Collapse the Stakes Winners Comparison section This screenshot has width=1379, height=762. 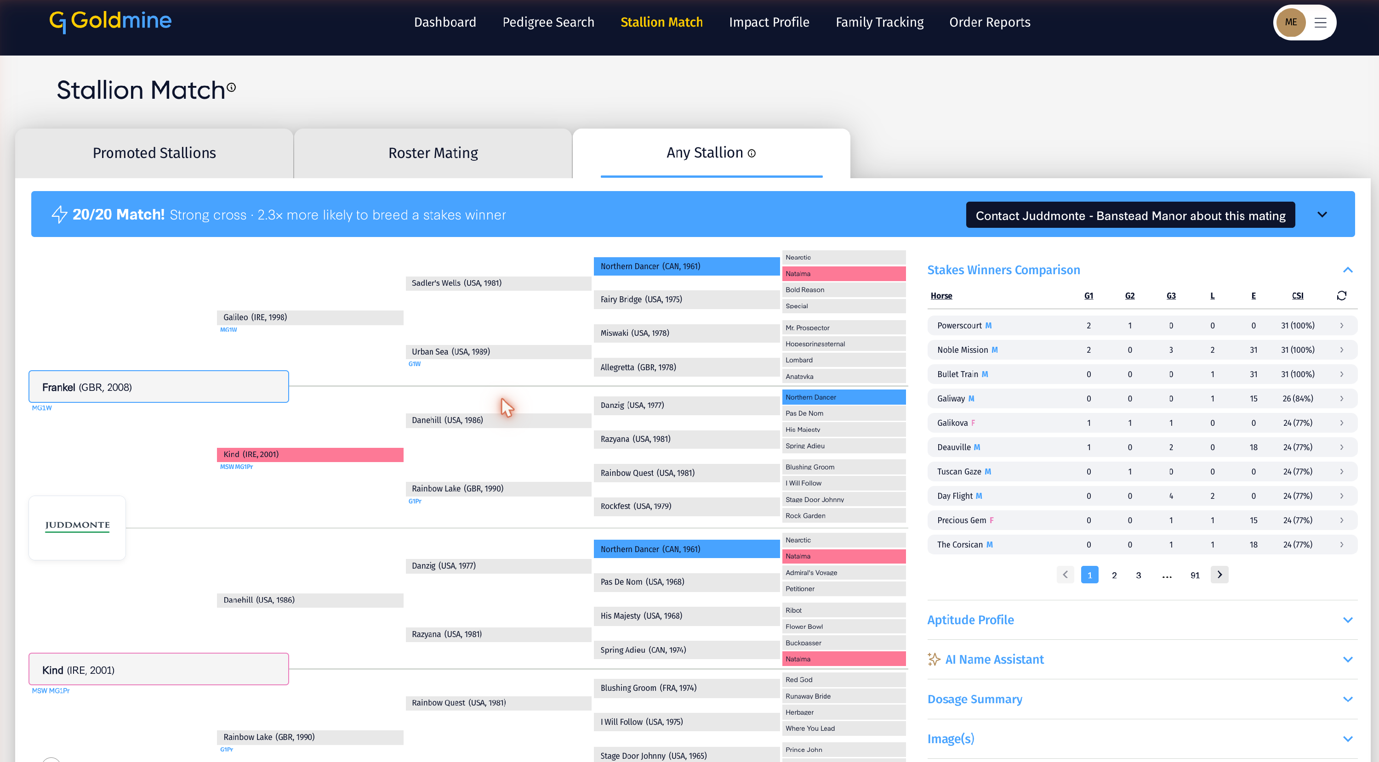(x=1348, y=270)
